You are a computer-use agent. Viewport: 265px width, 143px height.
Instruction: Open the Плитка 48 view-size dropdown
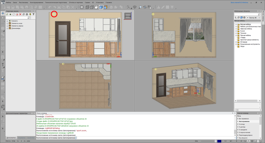click(253, 18)
